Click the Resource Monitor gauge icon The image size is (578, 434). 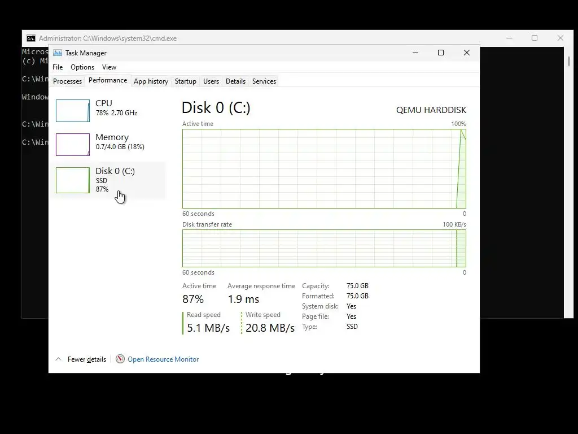120,359
